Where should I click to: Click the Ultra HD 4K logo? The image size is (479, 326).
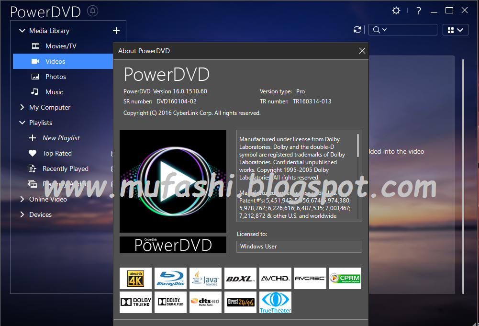pyautogui.click(x=135, y=278)
